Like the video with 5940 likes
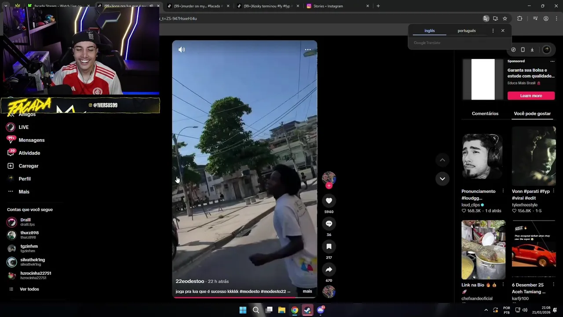This screenshot has height=317, width=563. (329, 201)
